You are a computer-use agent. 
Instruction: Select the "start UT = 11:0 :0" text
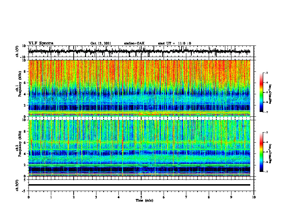coord(174,43)
